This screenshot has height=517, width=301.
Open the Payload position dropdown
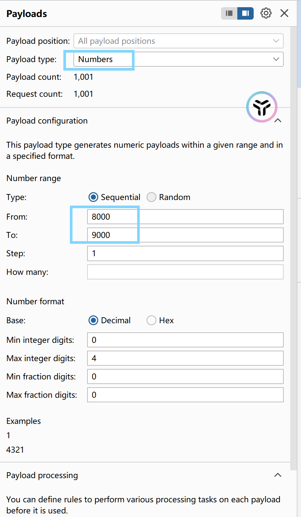179,41
